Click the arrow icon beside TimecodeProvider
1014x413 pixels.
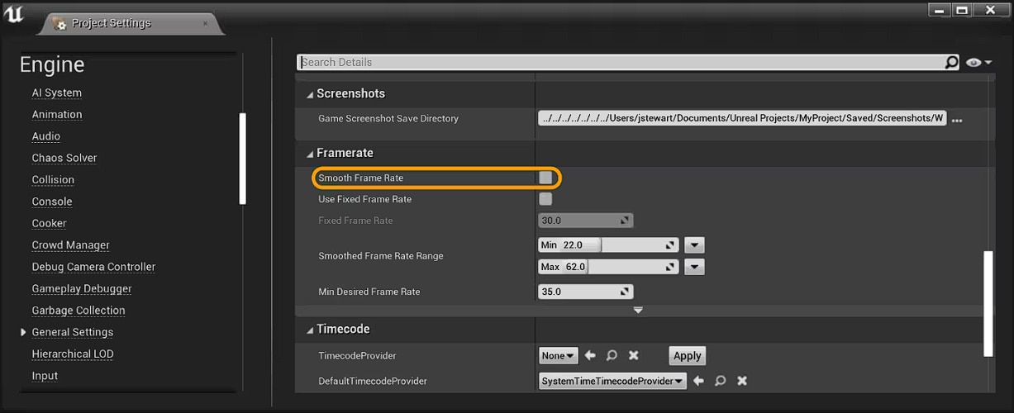(590, 355)
